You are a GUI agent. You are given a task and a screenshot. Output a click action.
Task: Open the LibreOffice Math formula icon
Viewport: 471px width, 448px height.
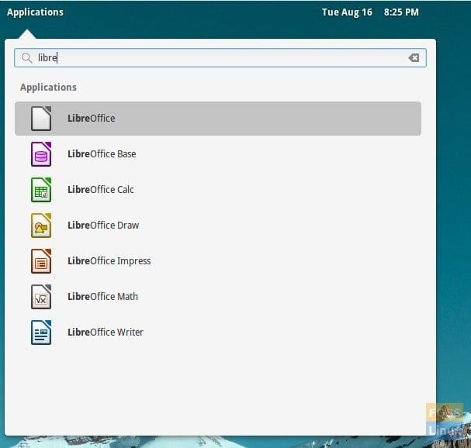[x=41, y=297]
